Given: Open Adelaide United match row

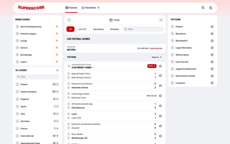Looking at the screenshot, I should pyautogui.click(x=80, y=88).
